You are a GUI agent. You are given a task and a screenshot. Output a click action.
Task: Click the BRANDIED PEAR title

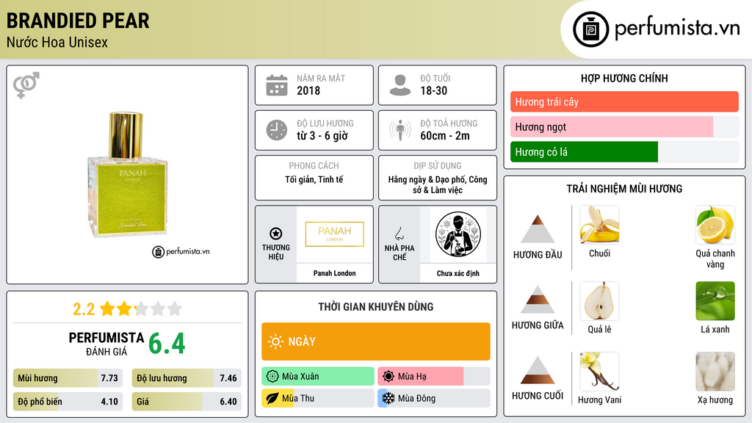(78, 21)
